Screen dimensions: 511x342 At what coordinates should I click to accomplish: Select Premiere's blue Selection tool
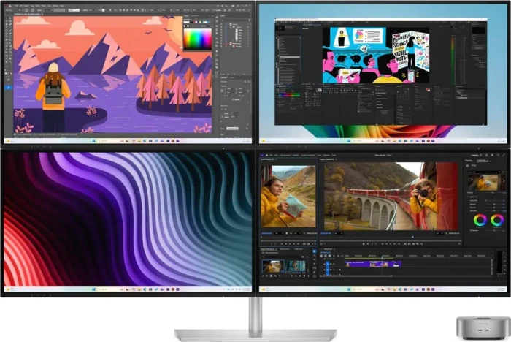[315, 251]
